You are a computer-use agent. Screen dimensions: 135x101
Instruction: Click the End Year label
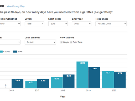77,19
